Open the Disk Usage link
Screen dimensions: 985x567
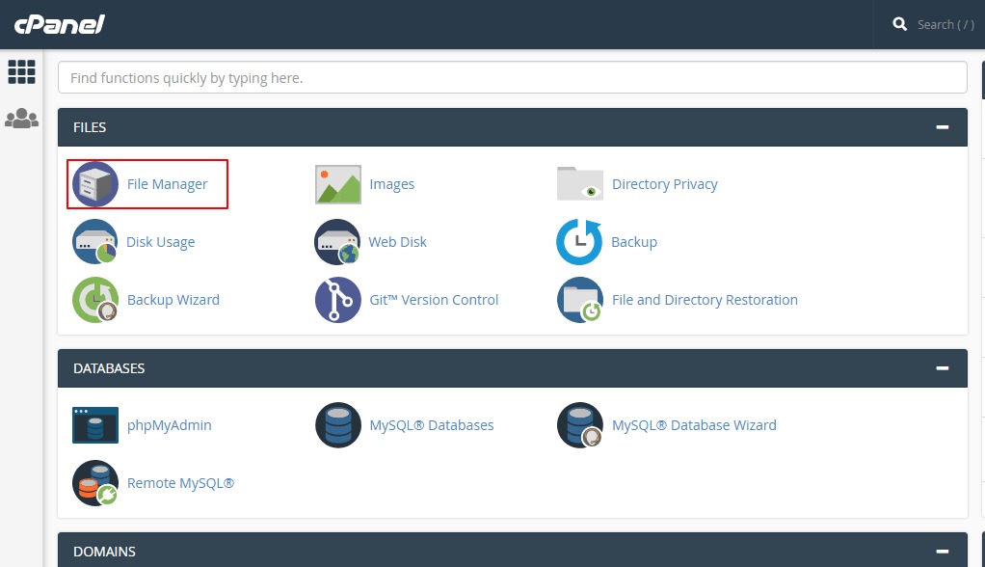[160, 242]
